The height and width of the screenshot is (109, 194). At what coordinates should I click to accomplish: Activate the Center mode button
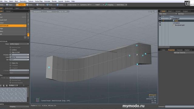pyautogui.click(x=60, y=5)
